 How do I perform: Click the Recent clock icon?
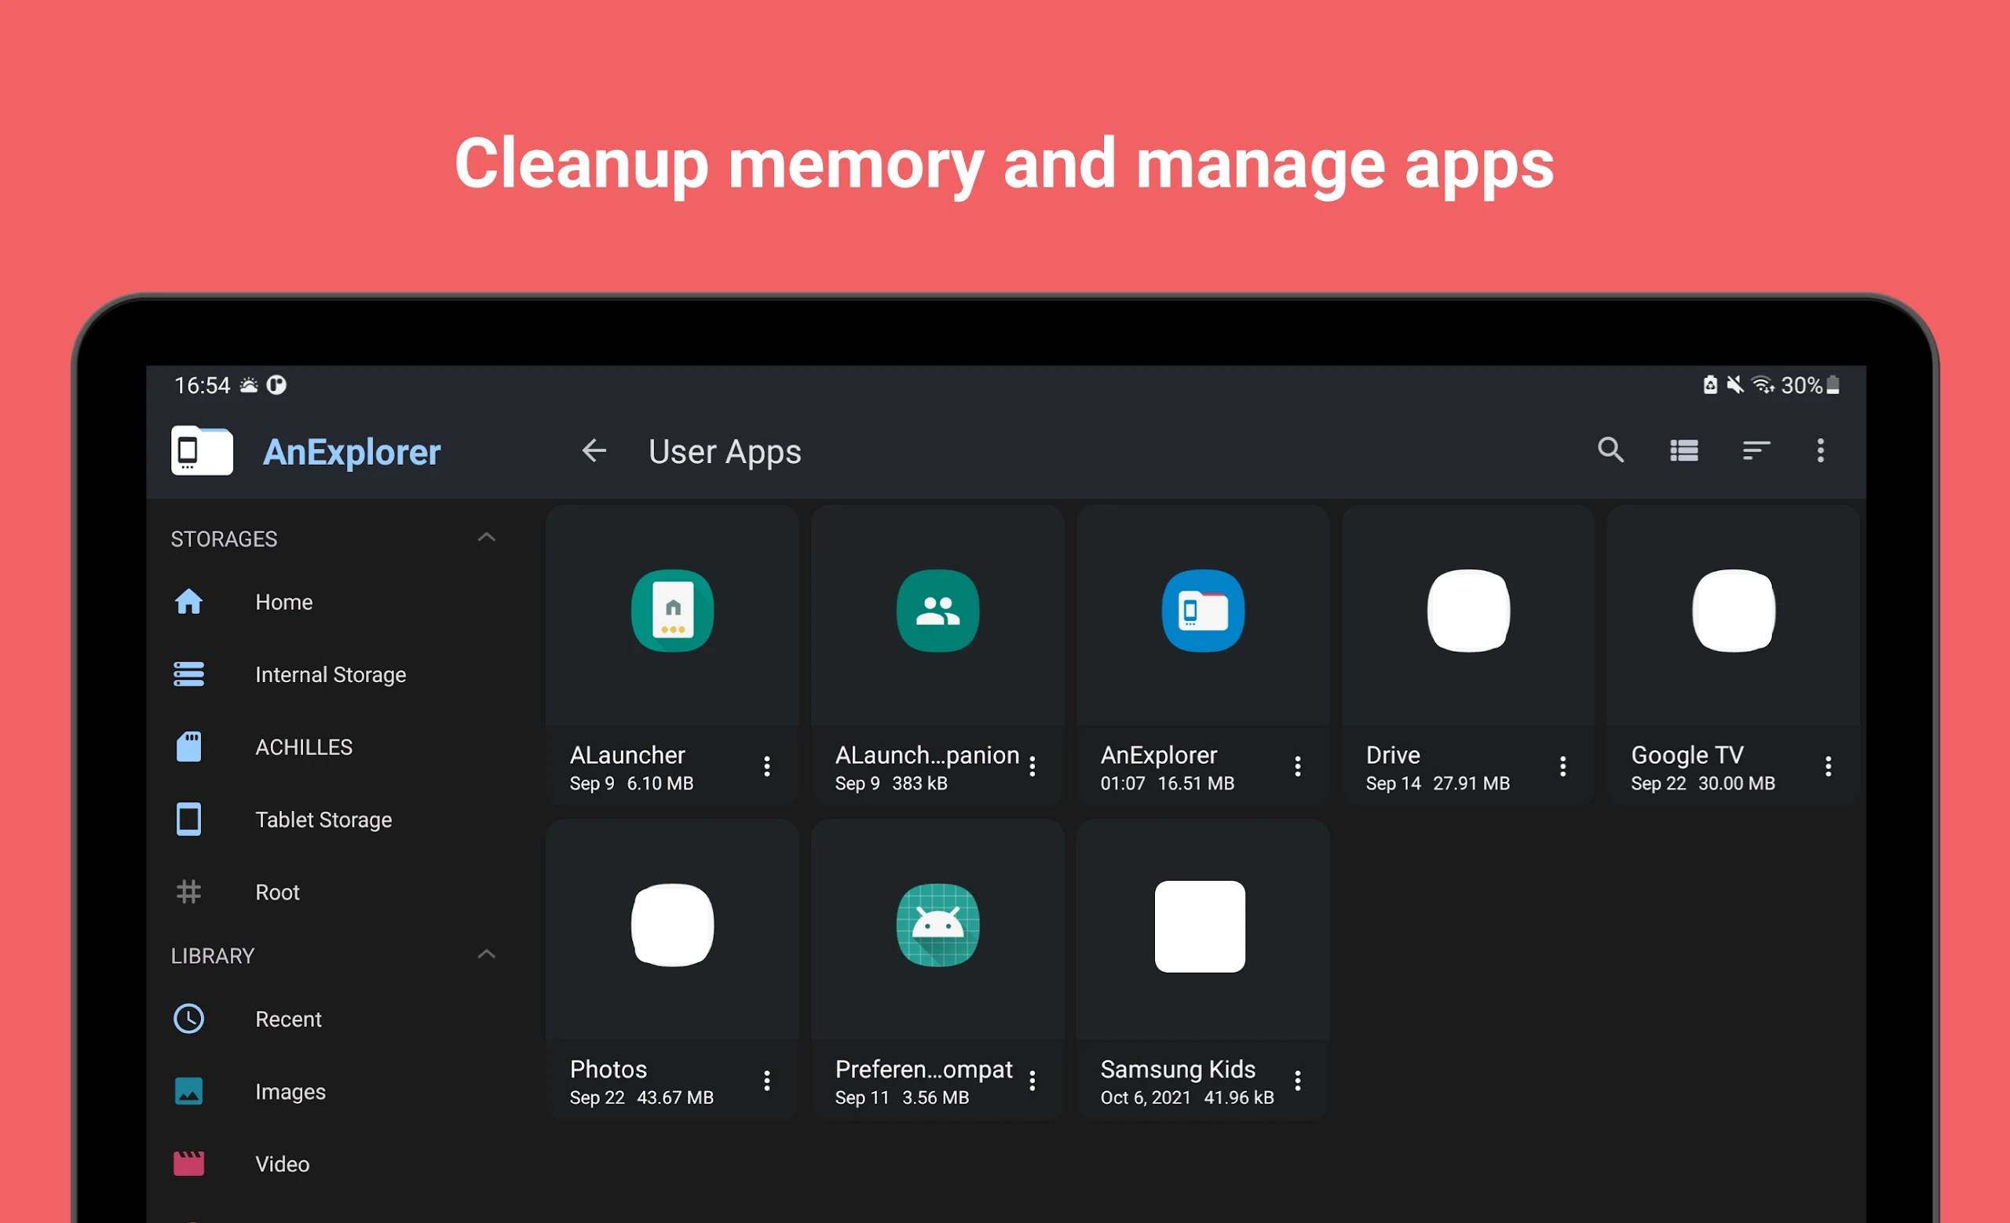[x=188, y=1019]
